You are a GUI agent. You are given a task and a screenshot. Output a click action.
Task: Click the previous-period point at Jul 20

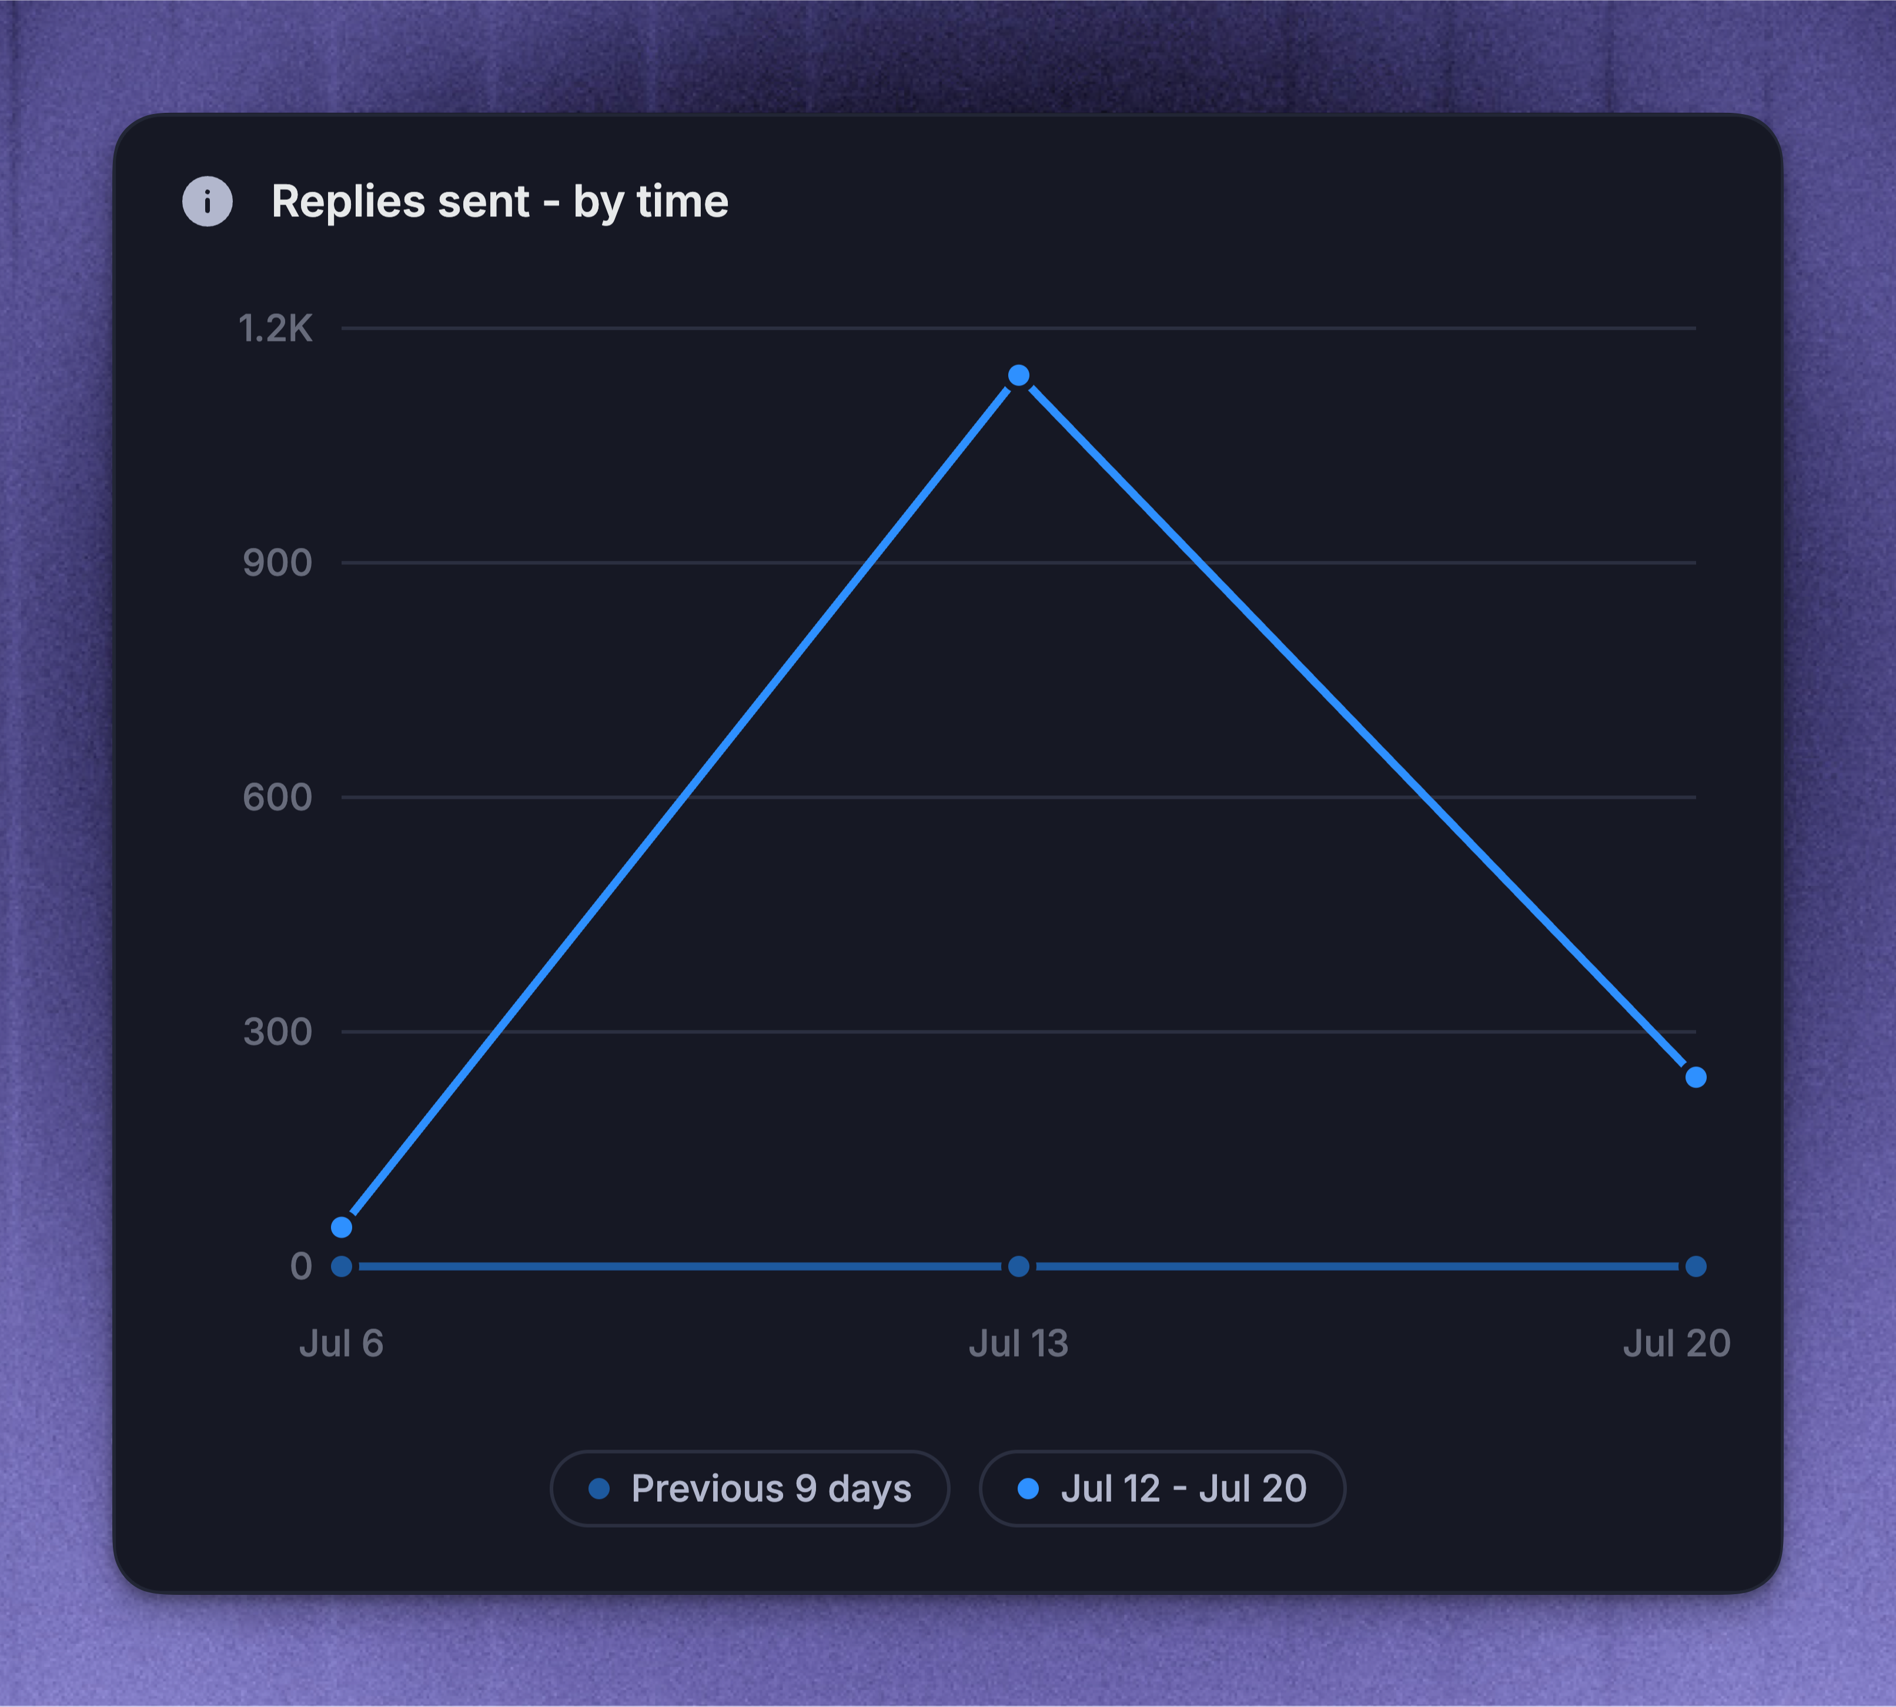tap(1696, 1266)
